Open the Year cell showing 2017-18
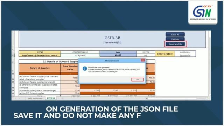The width and height of the screenshot is (224, 126). coord(146,52)
